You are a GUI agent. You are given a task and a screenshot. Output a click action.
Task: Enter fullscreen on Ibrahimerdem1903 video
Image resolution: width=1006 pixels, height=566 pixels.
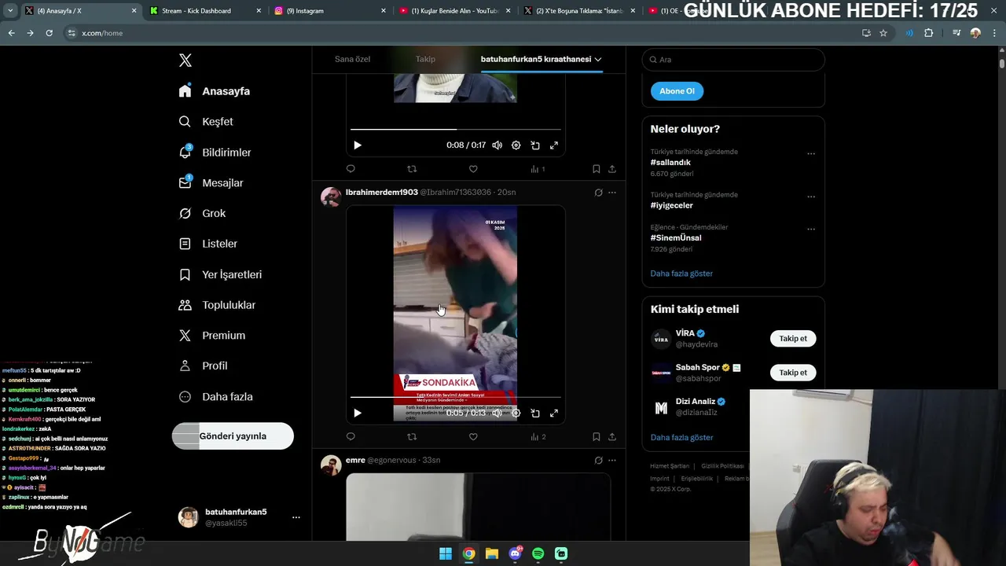554,413
